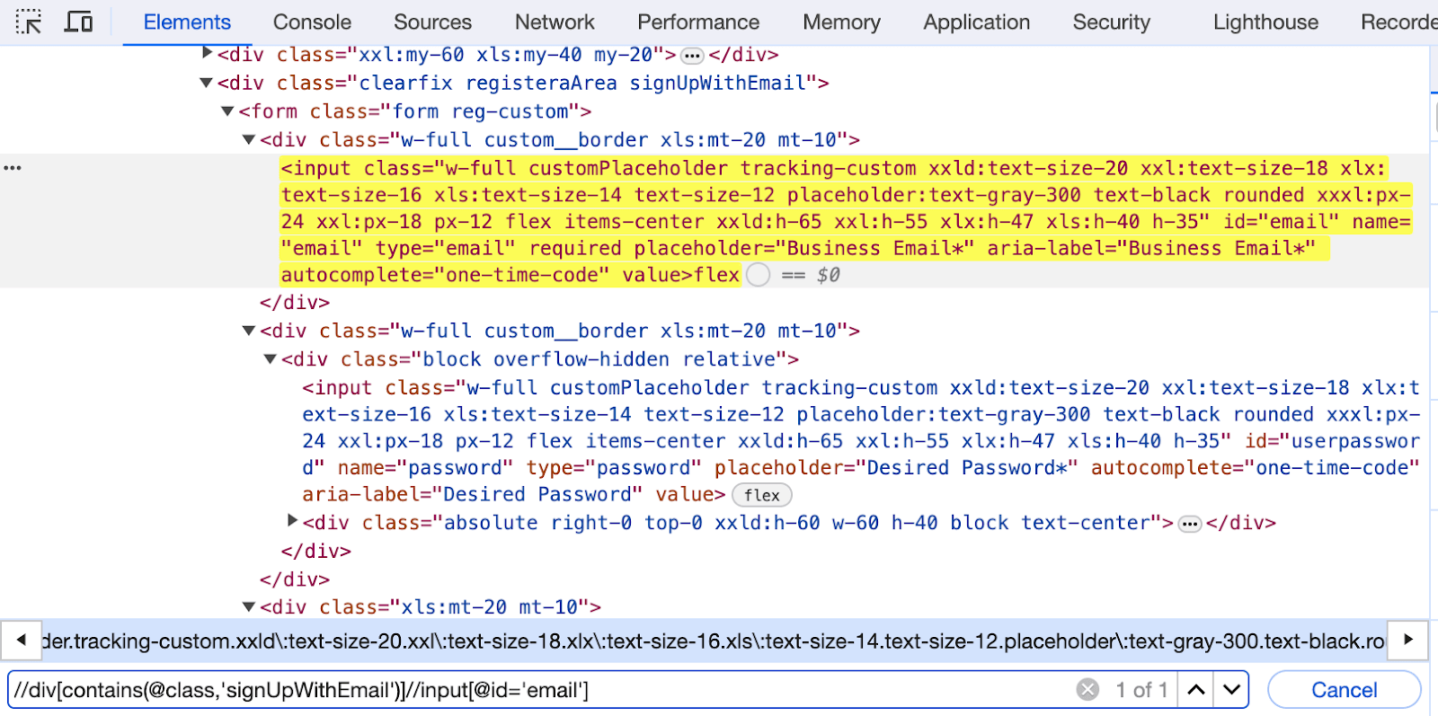Click ellipsis badge in absolute right-0 div
This screenshot has height=716, width=1438.
1190,524
